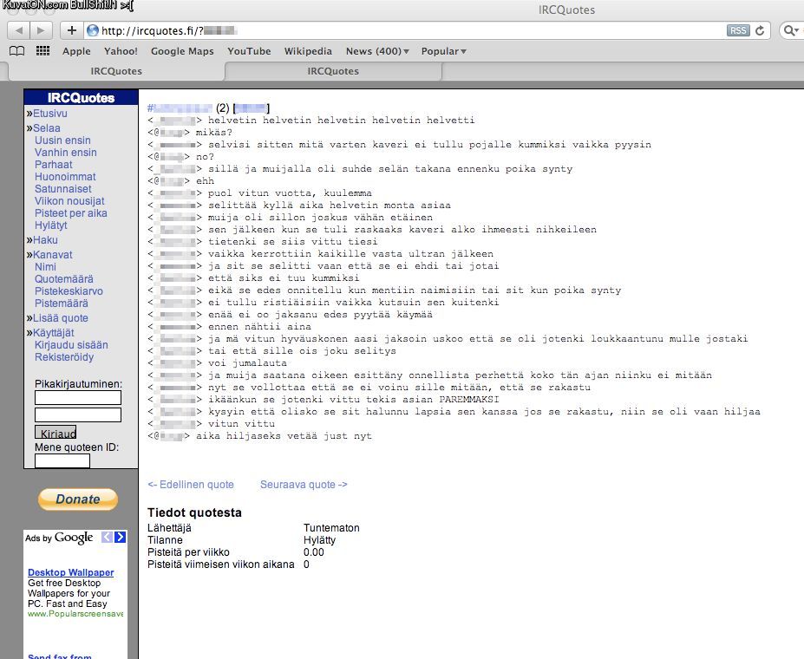This screenshot has height=659, width=804.
Task: Open the Top Sites grid icon
Action: tap(42, 51)
